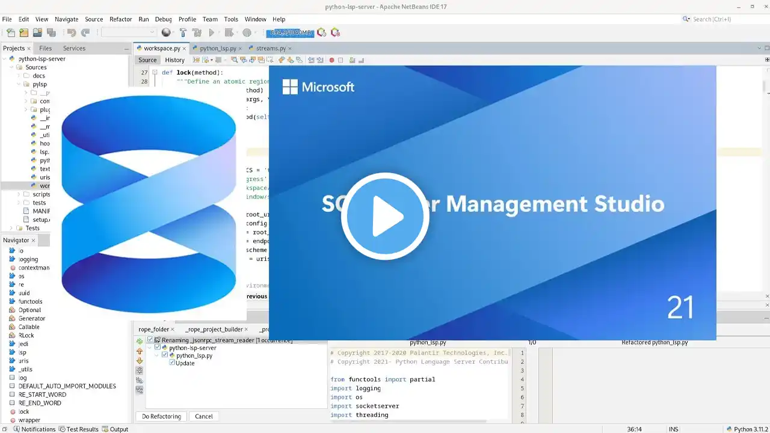
Task: Click the rightmost profiler icon in main toolbar
Action: (336, 32)
